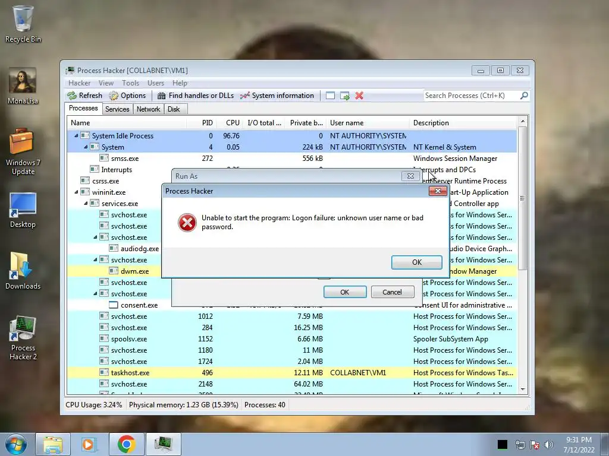
Task: Open the Recycle Bin desktop icon
Action: [23, 24]
